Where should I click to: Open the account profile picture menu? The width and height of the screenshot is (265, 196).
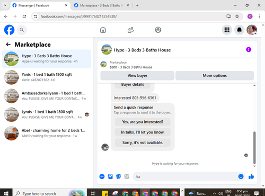point(252,30)
